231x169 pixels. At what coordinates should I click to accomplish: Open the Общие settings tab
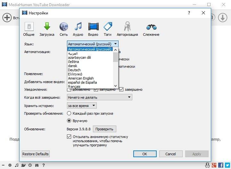pyautogui.click(x=29, y=29)
